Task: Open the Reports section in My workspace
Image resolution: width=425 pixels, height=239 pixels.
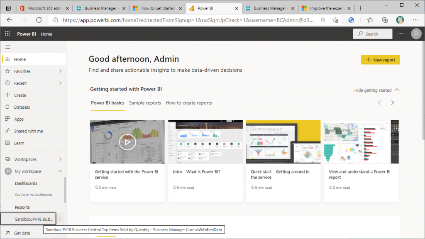Action: [22, 207]
